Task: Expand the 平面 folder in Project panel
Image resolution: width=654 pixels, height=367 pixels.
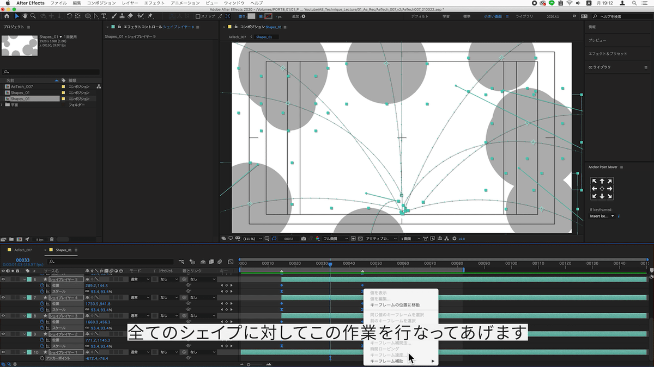Action: [2, 104]
